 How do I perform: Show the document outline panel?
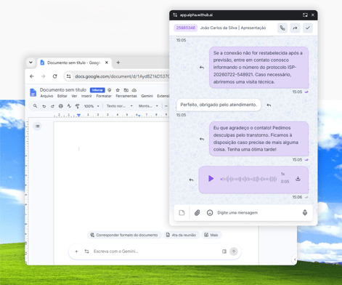(x=38, y=126)
